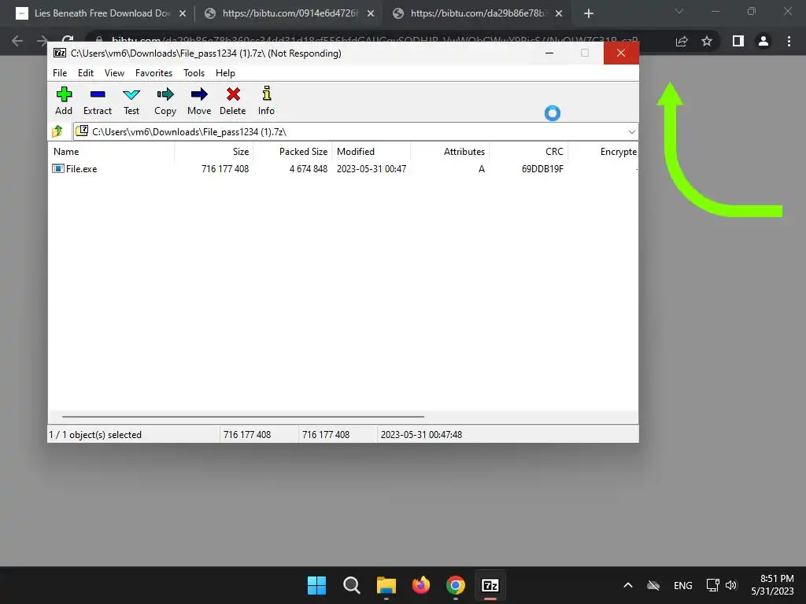806x604 pixels.
Task: Open the View menu
Action: point(114,73)
